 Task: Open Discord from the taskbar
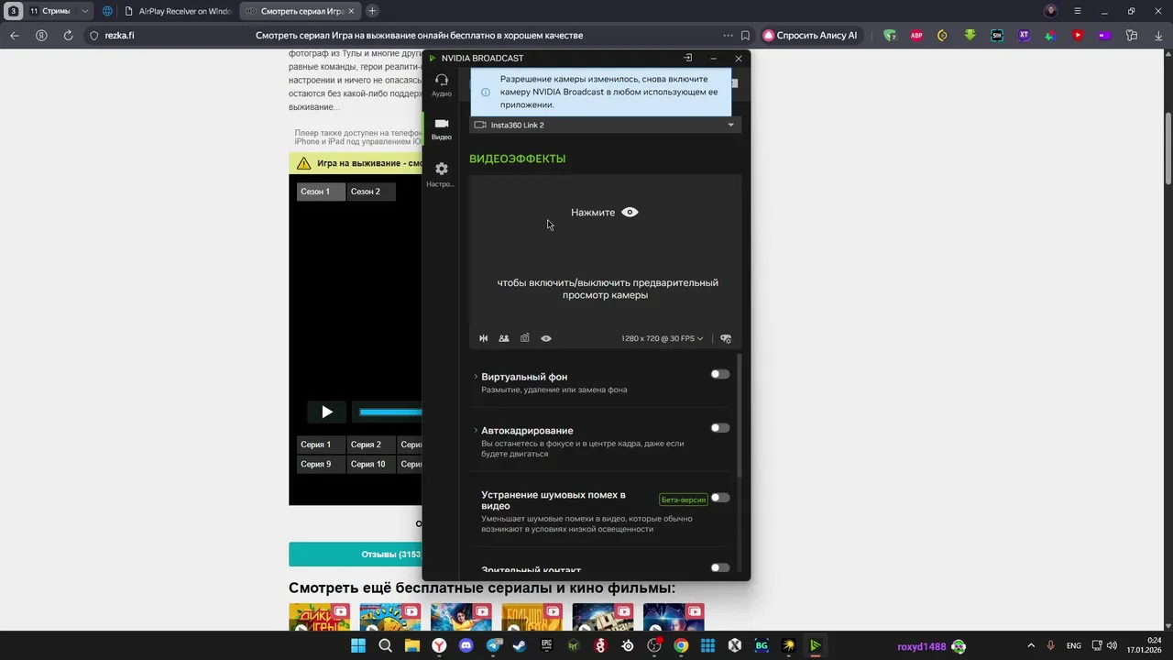(466, 645)
